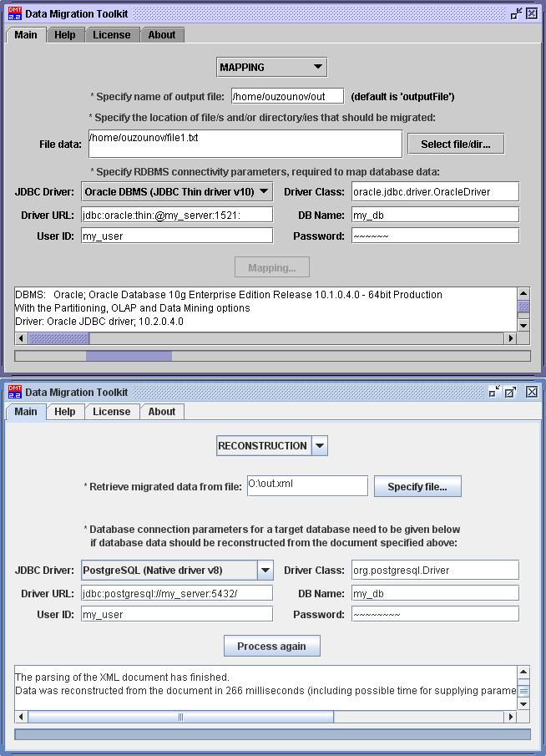Click the scroll-down arrow in the reconstruction log area
This screenshot has width=546, height=756.
pos(523,704)
